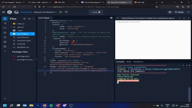Screen dimensions: 192x108
Task: Open File Explorer from taskbar
Action: coord(31,105)
